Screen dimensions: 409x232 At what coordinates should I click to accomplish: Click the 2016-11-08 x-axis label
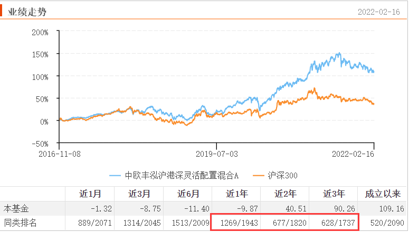click(60, 154)
